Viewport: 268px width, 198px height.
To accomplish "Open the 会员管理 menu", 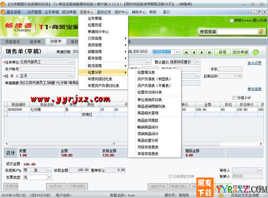I will (x=34, y=12).
